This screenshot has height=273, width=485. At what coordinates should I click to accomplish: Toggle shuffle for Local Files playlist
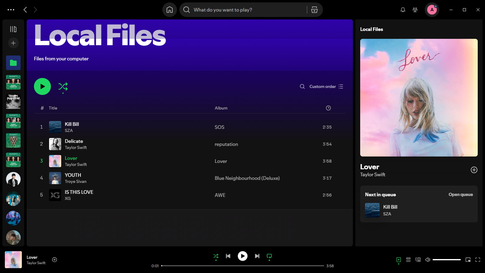click(x=63, y=86)
